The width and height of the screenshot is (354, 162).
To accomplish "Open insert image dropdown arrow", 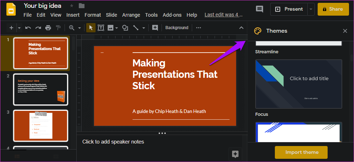I will 117,28.
